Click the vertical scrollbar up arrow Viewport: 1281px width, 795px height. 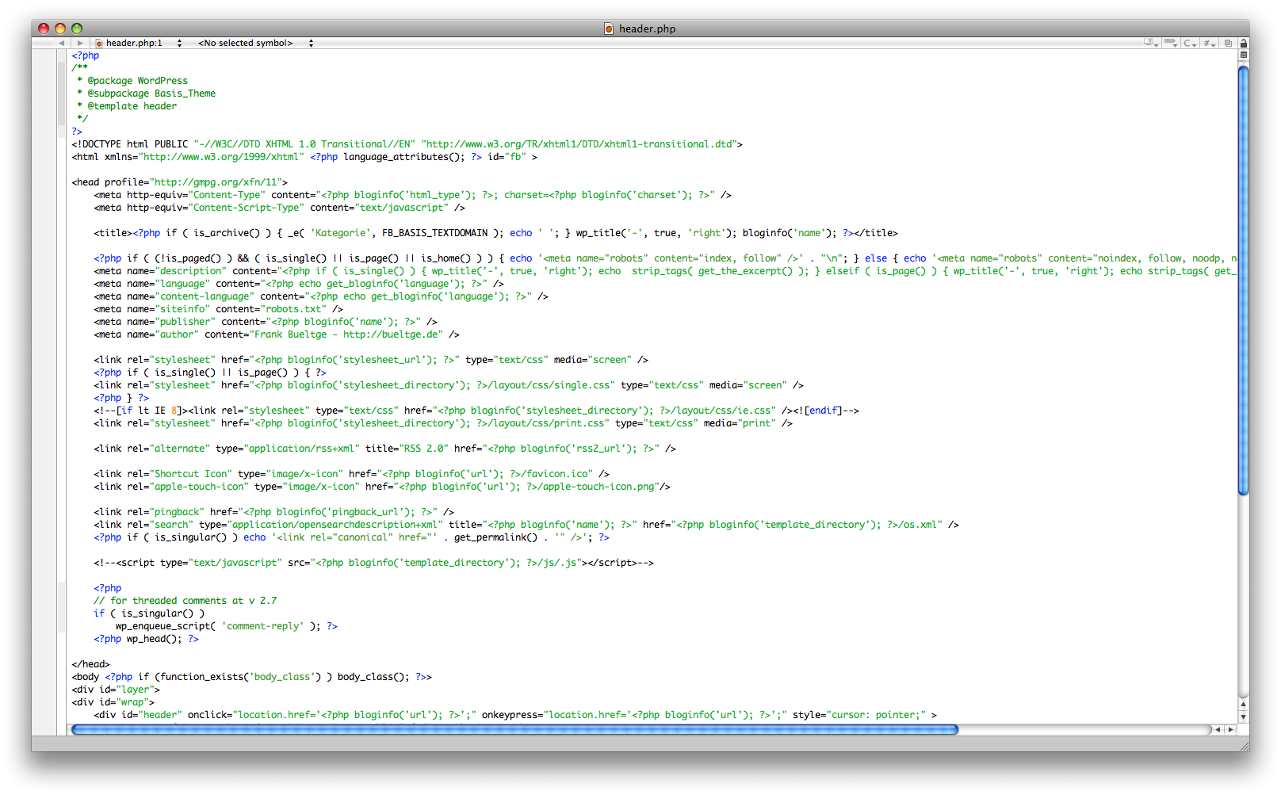pyautogui.click(x=1244, y=704)
